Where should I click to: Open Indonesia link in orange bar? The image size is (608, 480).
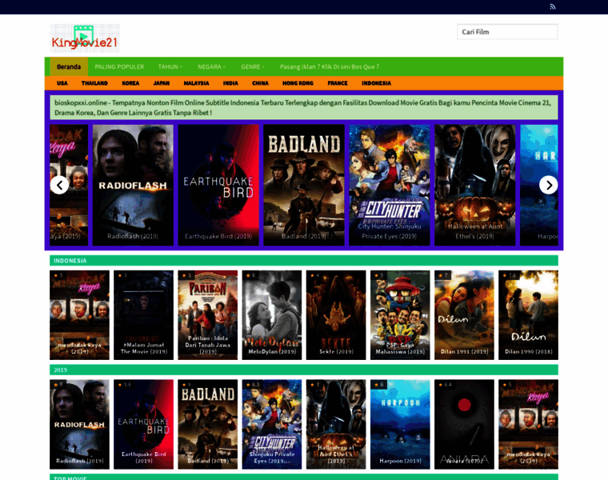click(x=376, y=83)
